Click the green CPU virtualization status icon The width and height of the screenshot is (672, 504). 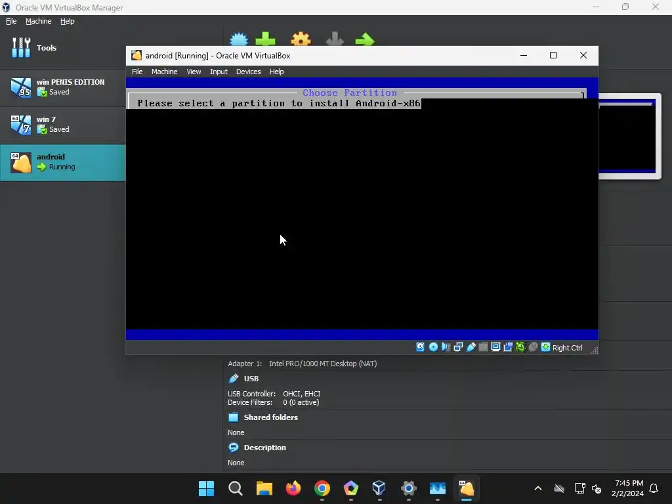520,347
